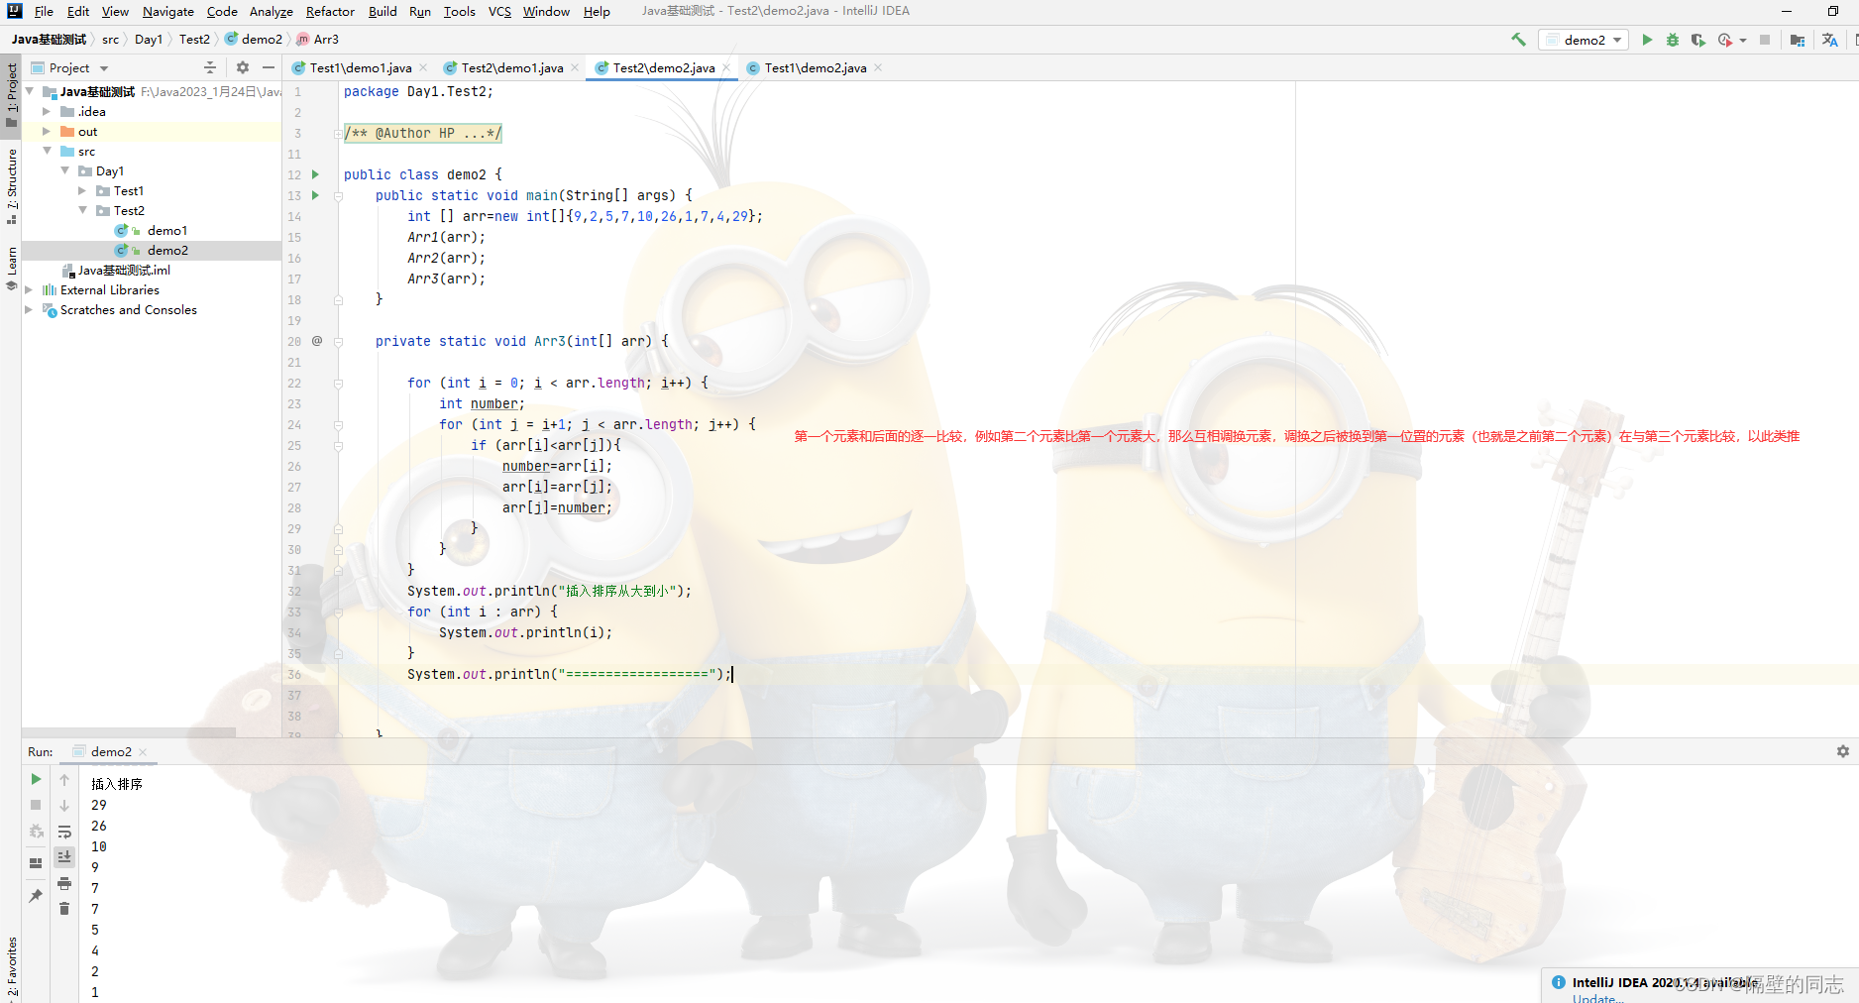Viewport: 1859px width, 1003px height.
Task: Click the Translate plugin icon
Action: (x=1829, y=40)
